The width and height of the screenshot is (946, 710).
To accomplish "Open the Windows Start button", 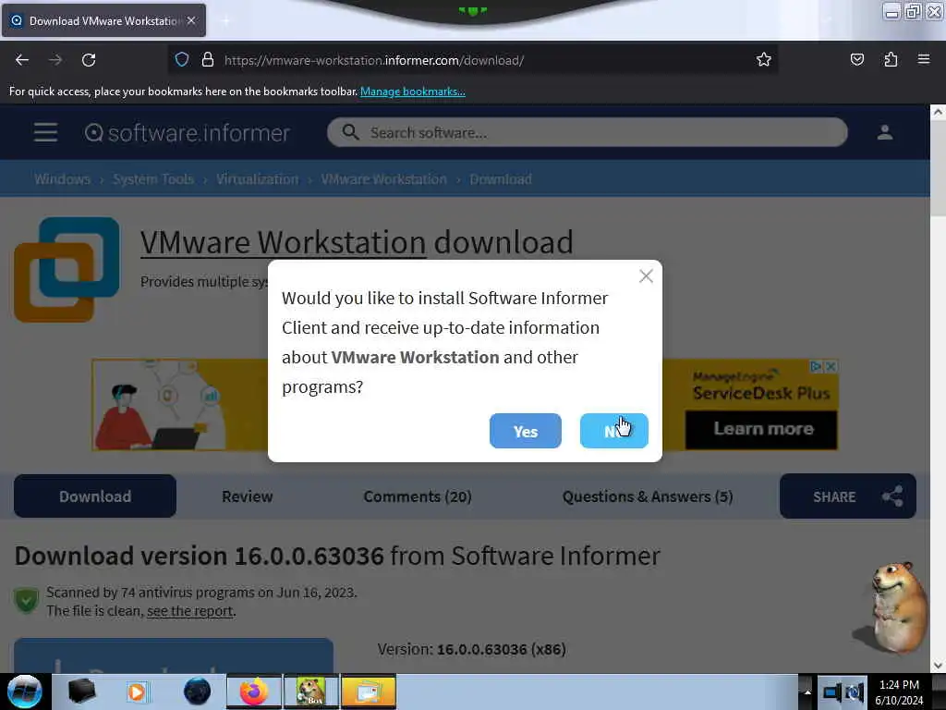I will [x=24, y=692].
